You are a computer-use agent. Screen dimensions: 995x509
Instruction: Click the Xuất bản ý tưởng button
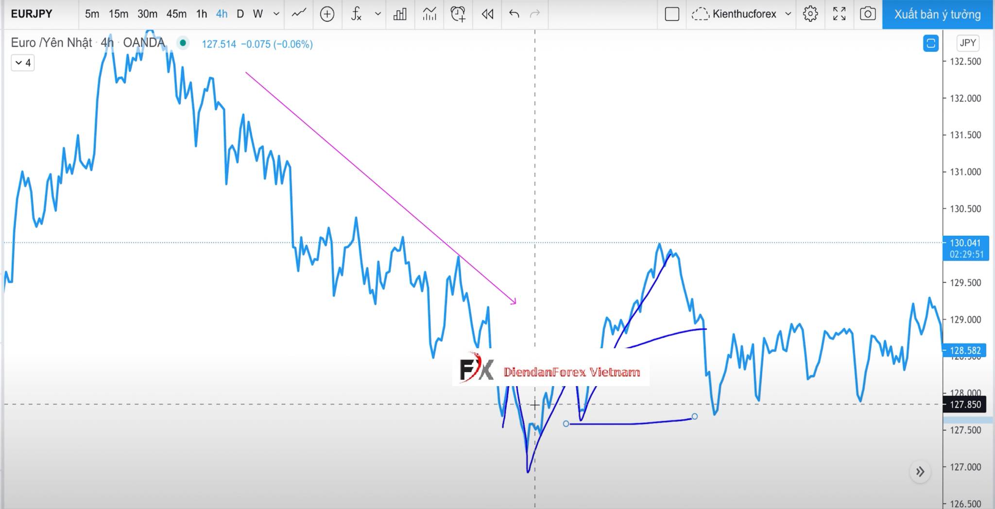click(938, 14)
